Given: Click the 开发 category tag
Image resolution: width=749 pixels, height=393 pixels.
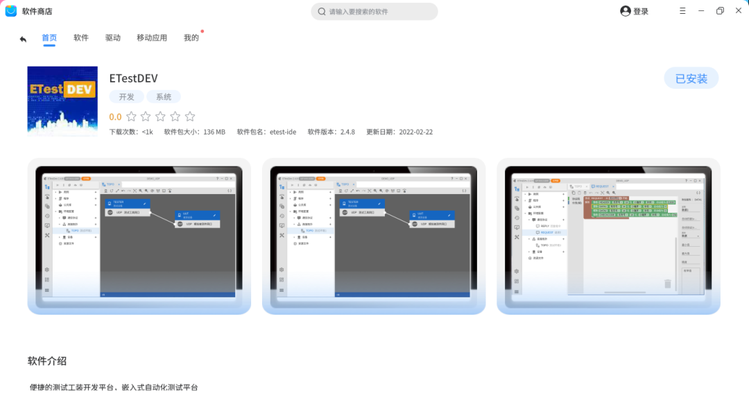Looking at the screenshot, I should tap(126, 97).
